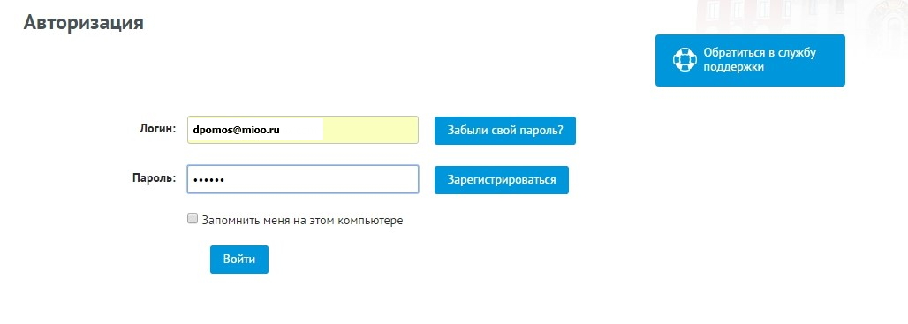Focus the Логин input field

(x=302, y=130)
